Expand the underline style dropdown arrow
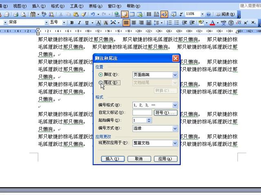 92,23
